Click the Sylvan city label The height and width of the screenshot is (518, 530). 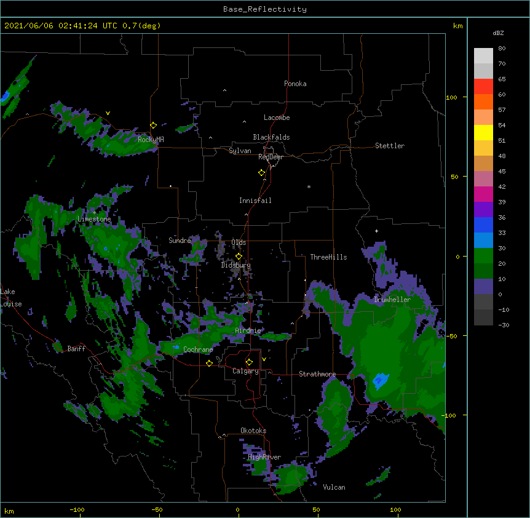240,151
